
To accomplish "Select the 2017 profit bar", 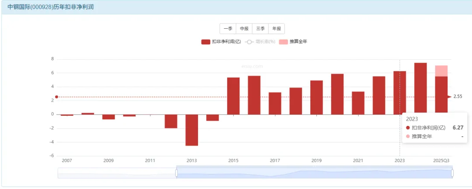I will 275,104.
